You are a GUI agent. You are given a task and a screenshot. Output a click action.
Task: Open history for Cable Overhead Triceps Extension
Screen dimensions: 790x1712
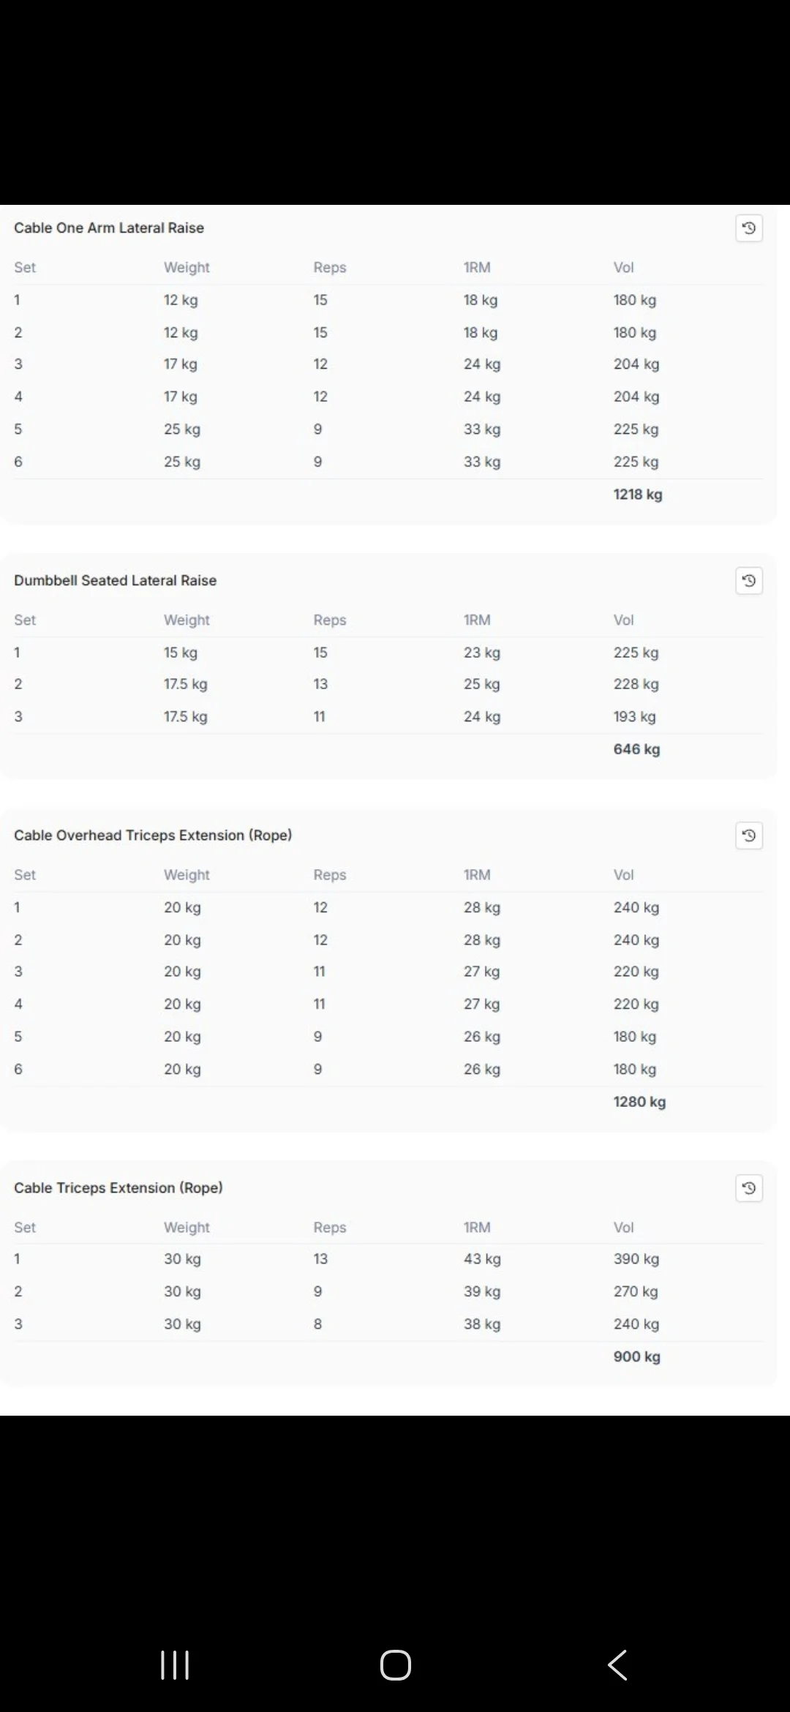pyautogui.click(x=748, y=836)
